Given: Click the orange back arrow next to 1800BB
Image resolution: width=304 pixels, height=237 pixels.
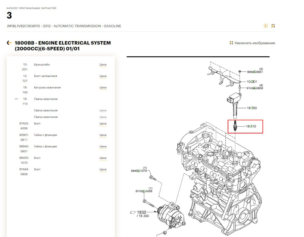Looking at the screenshot, I should [9, 42].
